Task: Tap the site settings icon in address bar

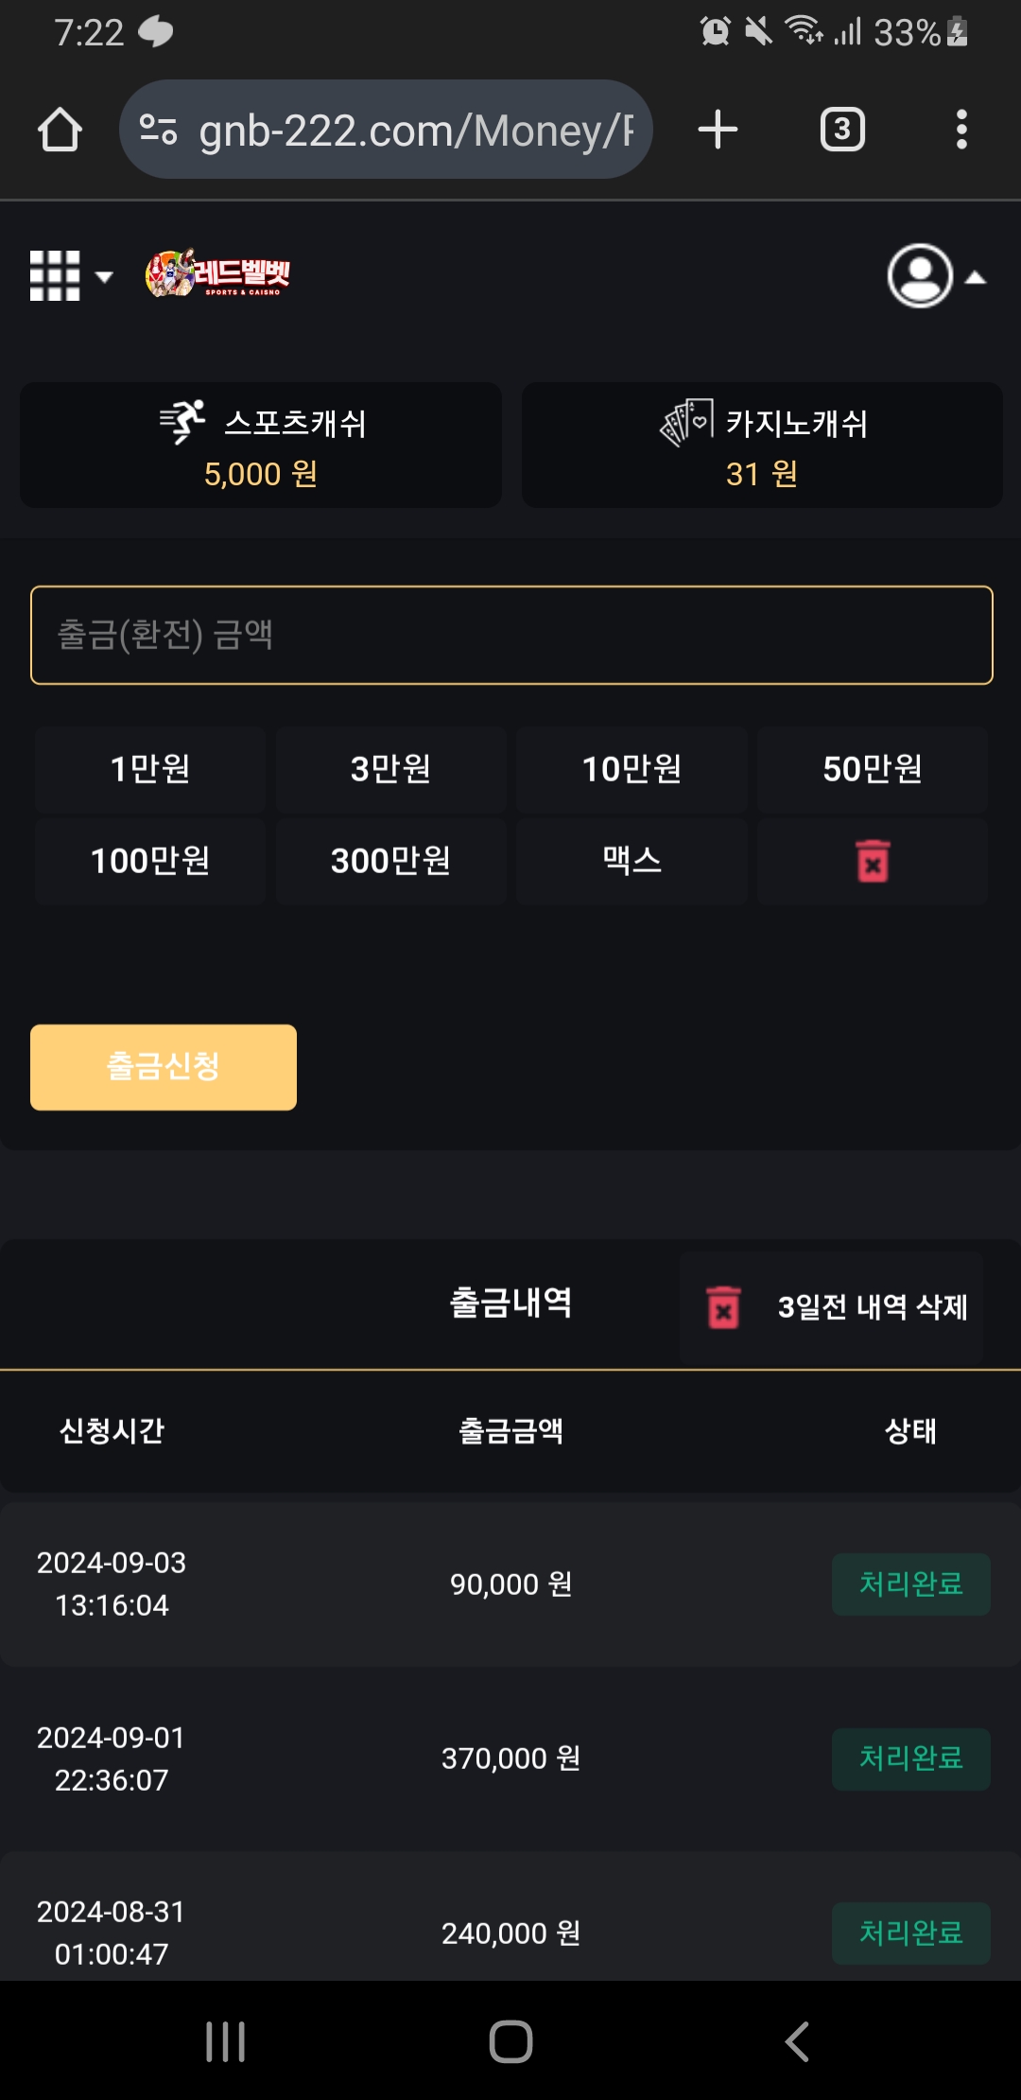Action: (x=158, y=130)
